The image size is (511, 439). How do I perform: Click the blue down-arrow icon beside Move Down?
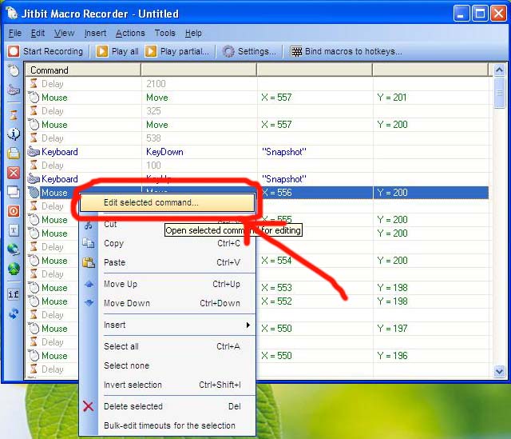(x=89, y=303)
